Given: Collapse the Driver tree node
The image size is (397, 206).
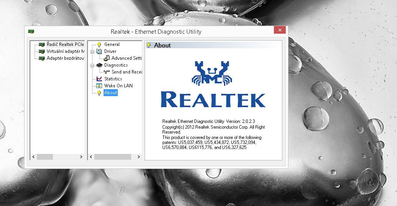Looking at the screenshot, I should click(x=92, y=52).
